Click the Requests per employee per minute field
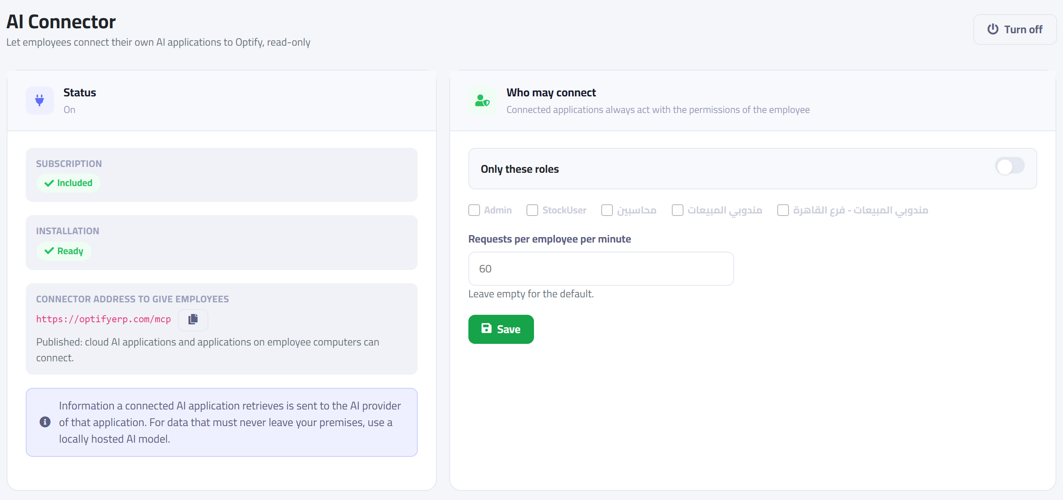1063x500 pixels. click(x=601, y=269)
